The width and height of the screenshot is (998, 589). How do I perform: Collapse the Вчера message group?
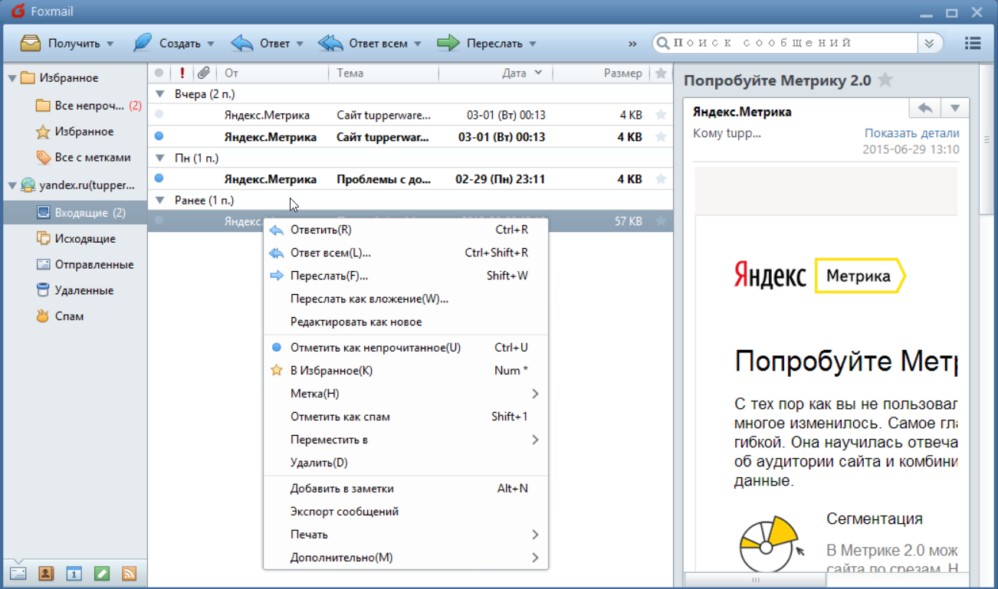(x=160, y=94)
